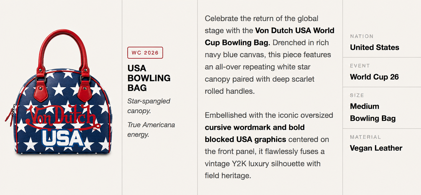Screen dimensions: 421x195
Task: Click the USA BOWLING BAG title
Action: [x=149, y=78]
